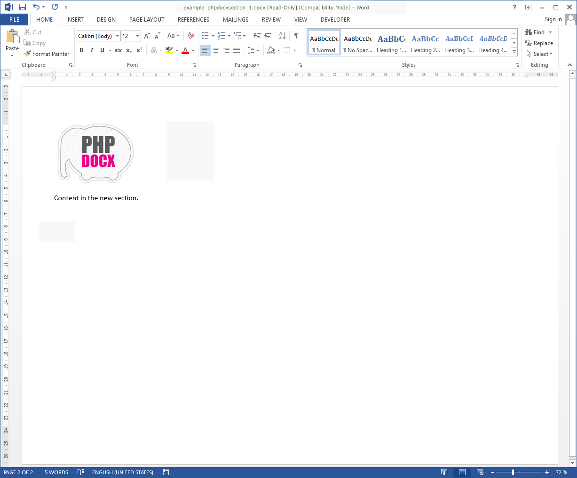The width and height of the screenshot is (577, 478).
Task: Open Word Help with the question mark
Action: click(515, 7)
